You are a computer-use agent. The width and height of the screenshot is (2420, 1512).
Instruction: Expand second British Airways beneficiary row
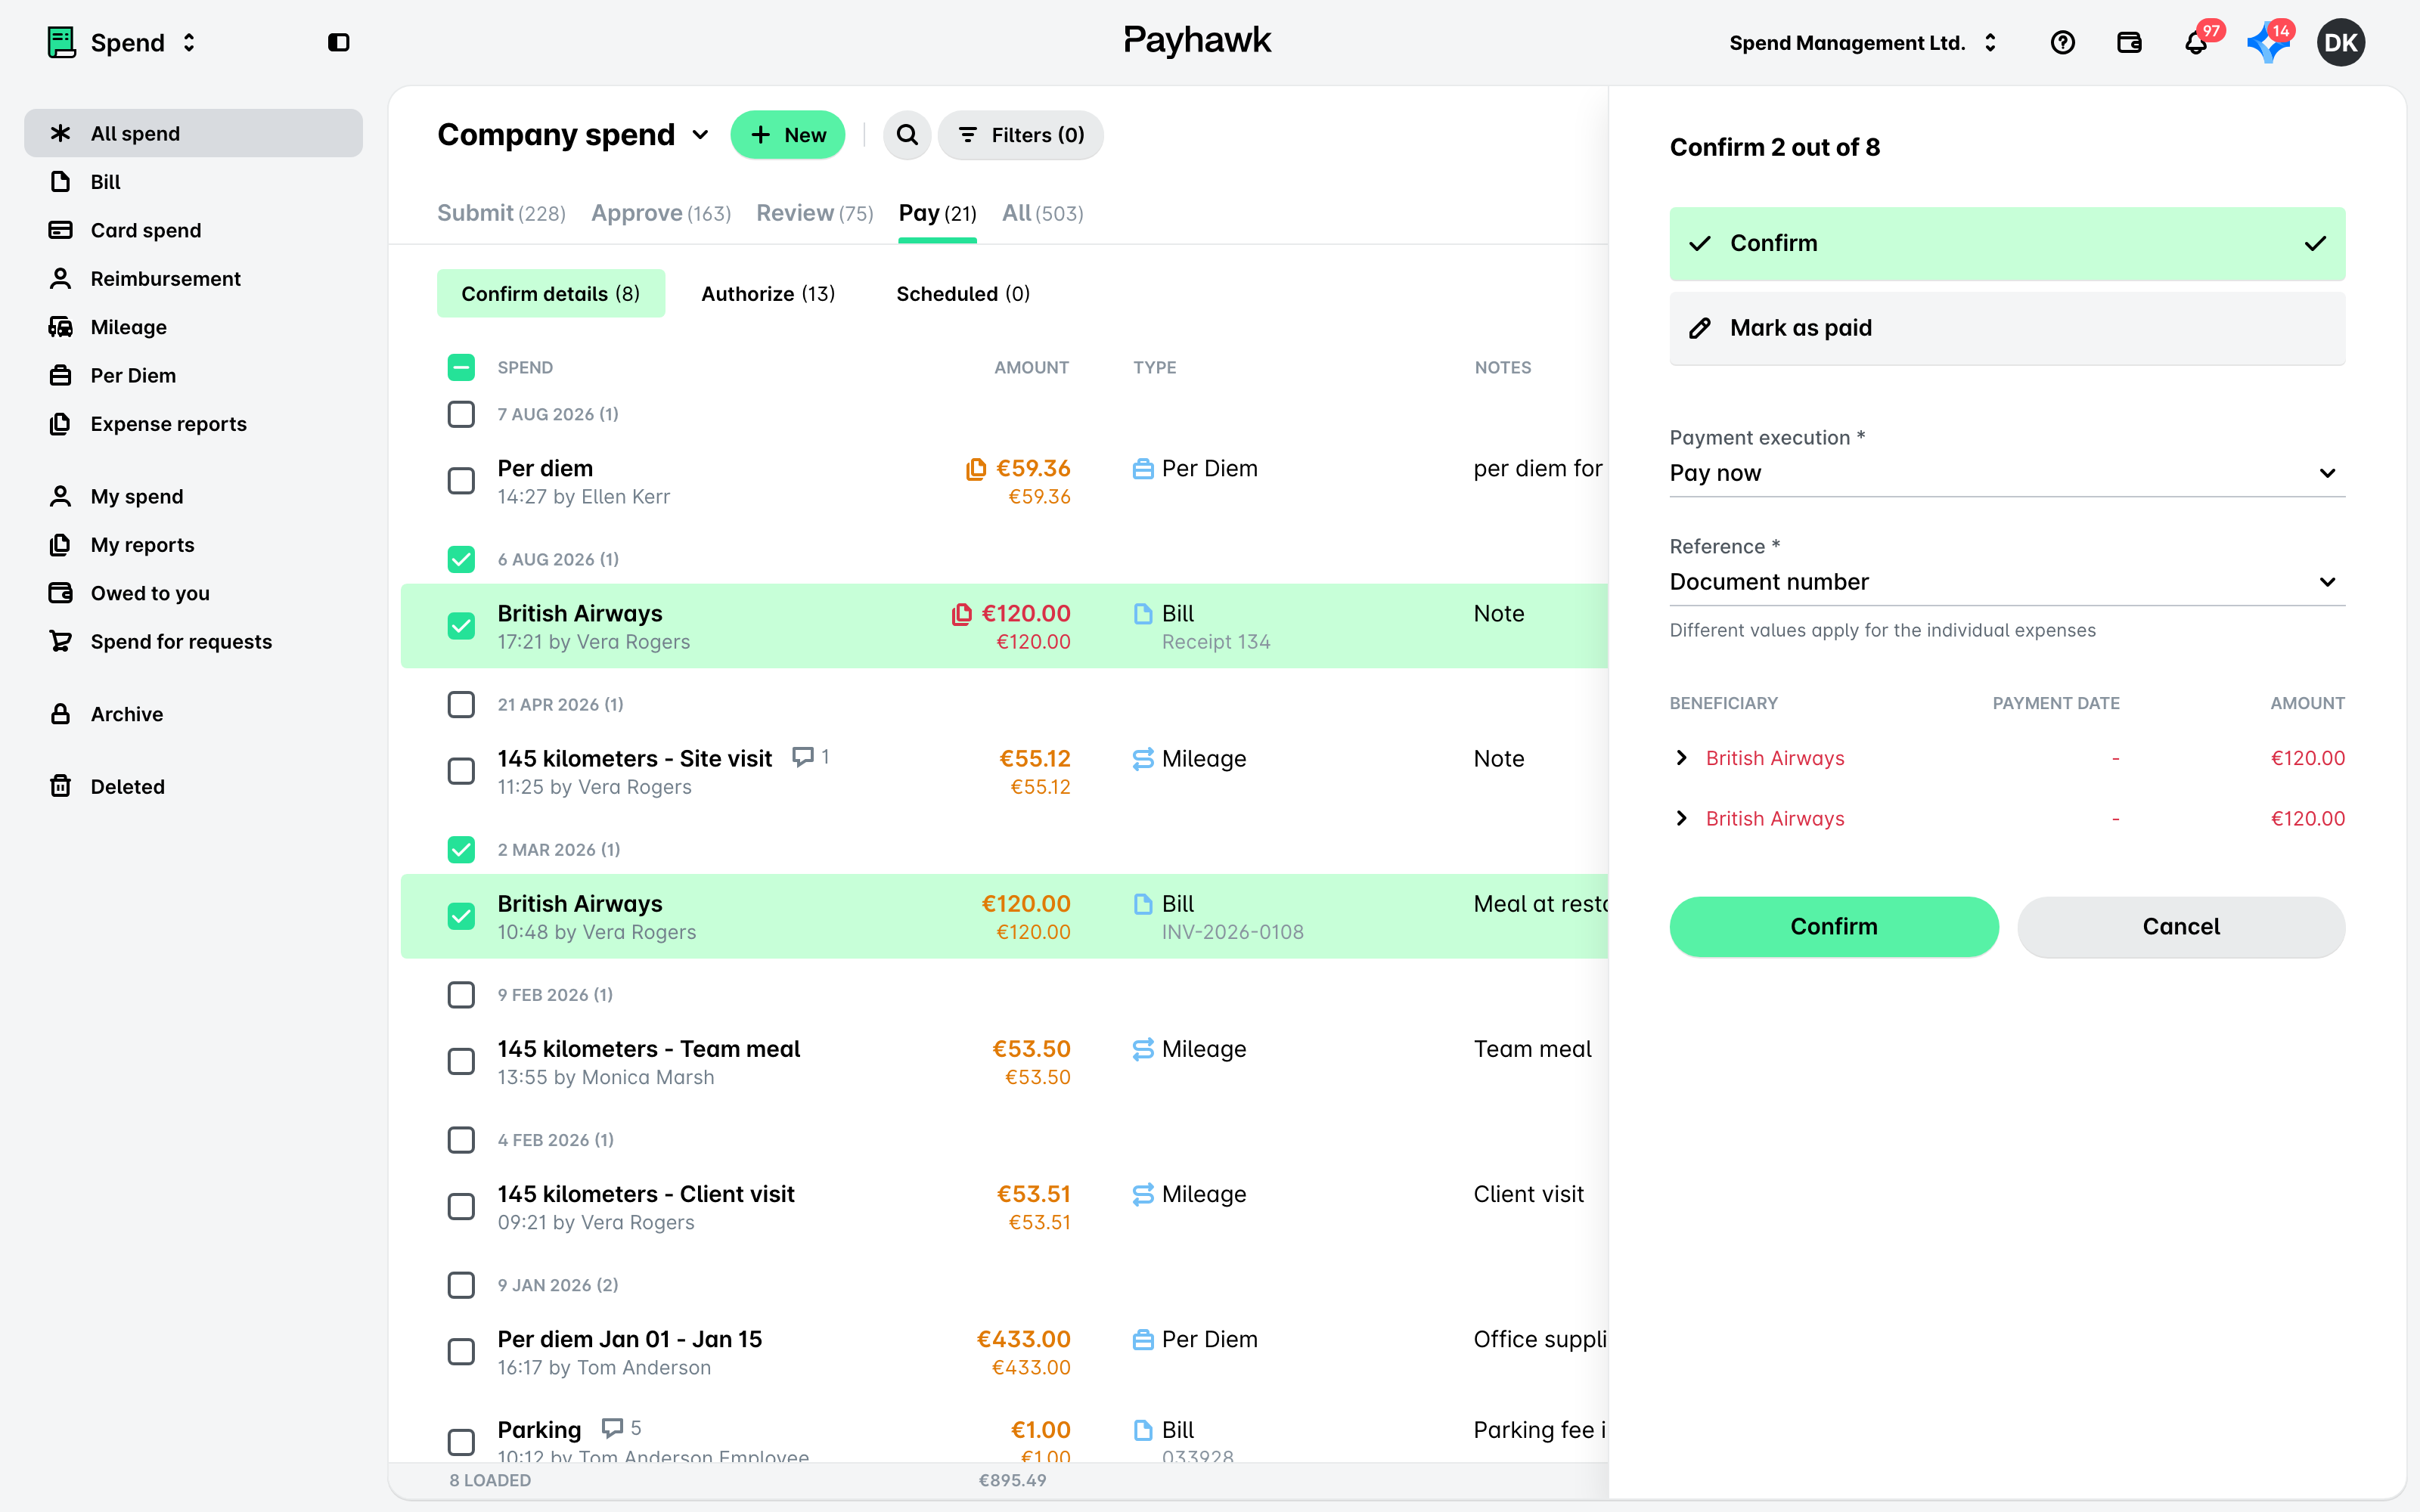pos(1681,818)
